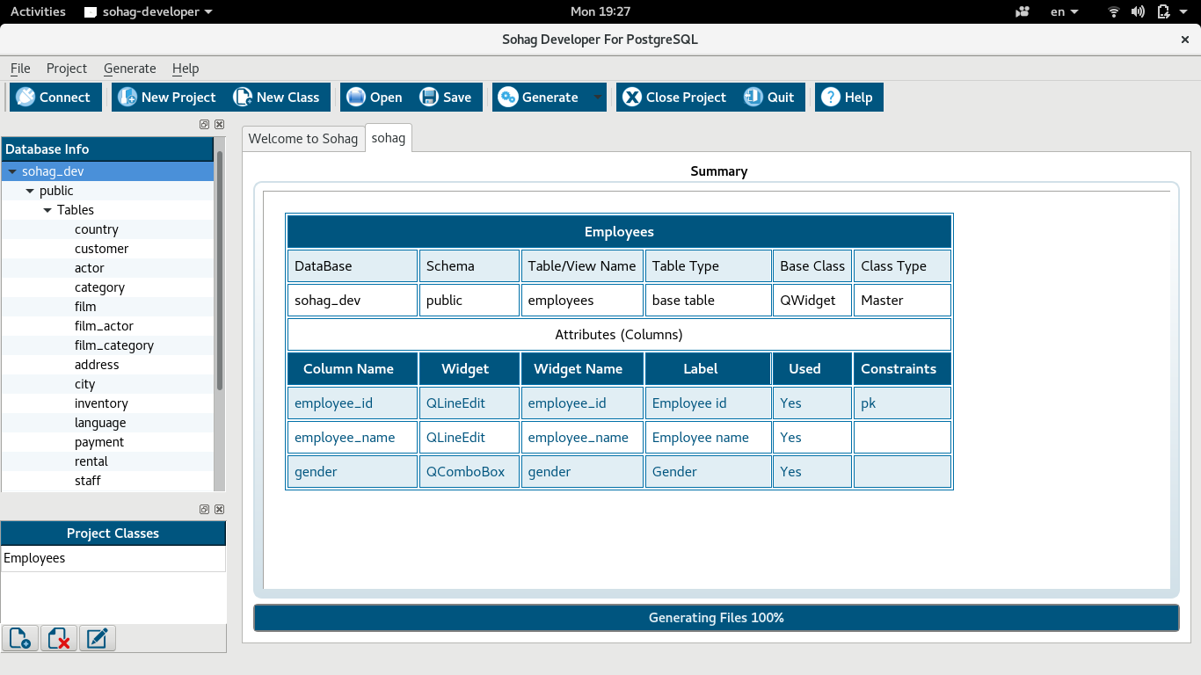Click the Employees table header
The width and height of the screenshot is (1201, 675).
click(619, 232)
